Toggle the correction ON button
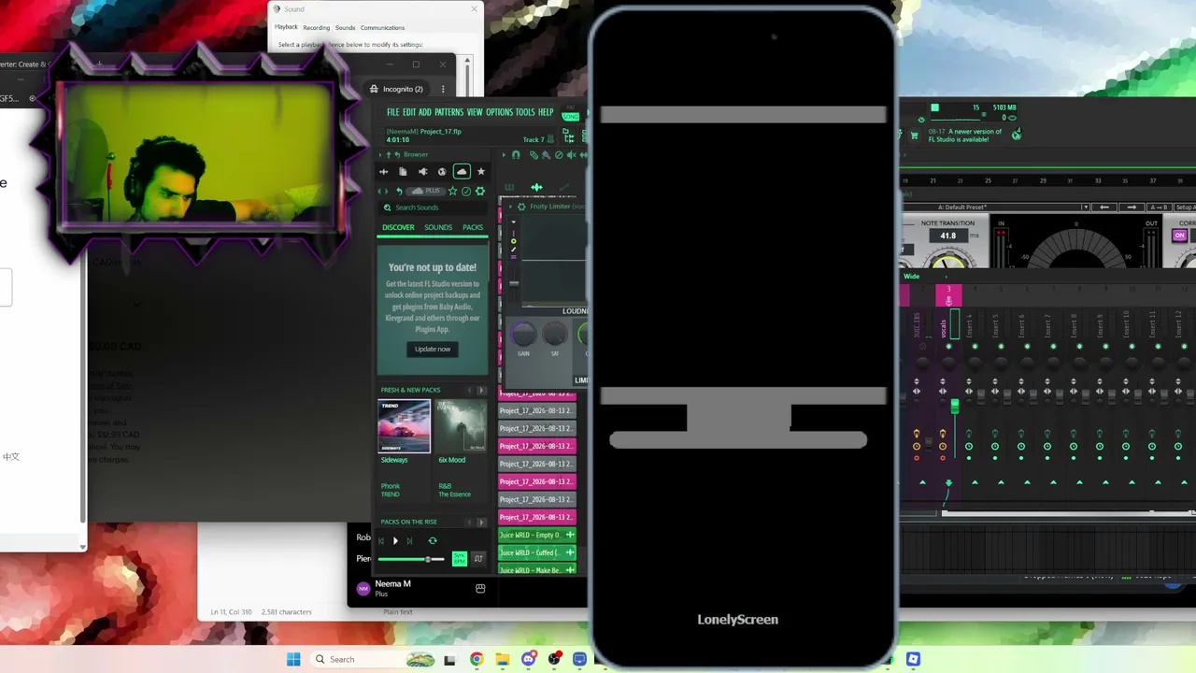The width and height of the screenshot is (1196, 673). (1179, 236)
